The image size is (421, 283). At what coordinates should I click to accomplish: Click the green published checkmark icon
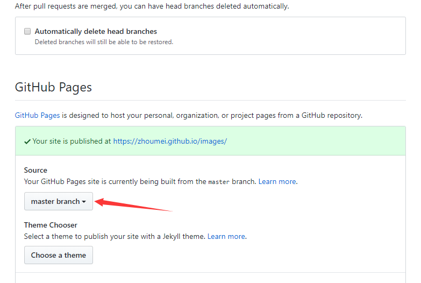pyautogui.click(x=27, y=141)
